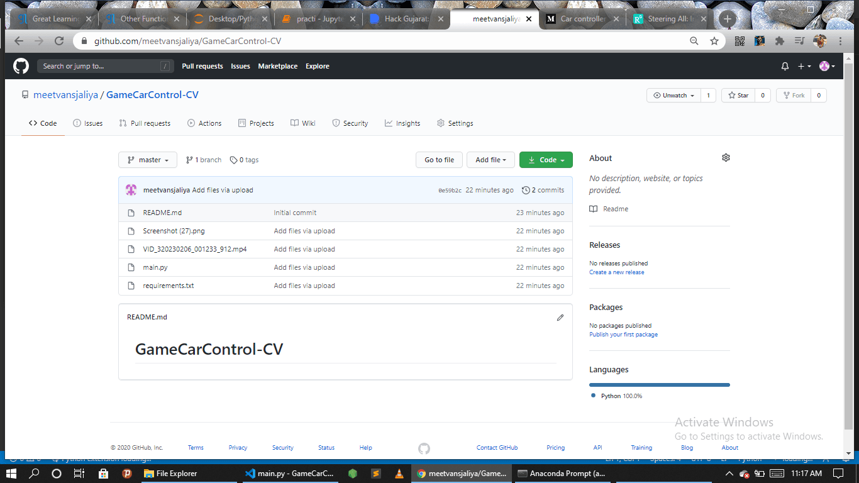
Task: Switch to the Projects tab
Action: tap(256, 123)
